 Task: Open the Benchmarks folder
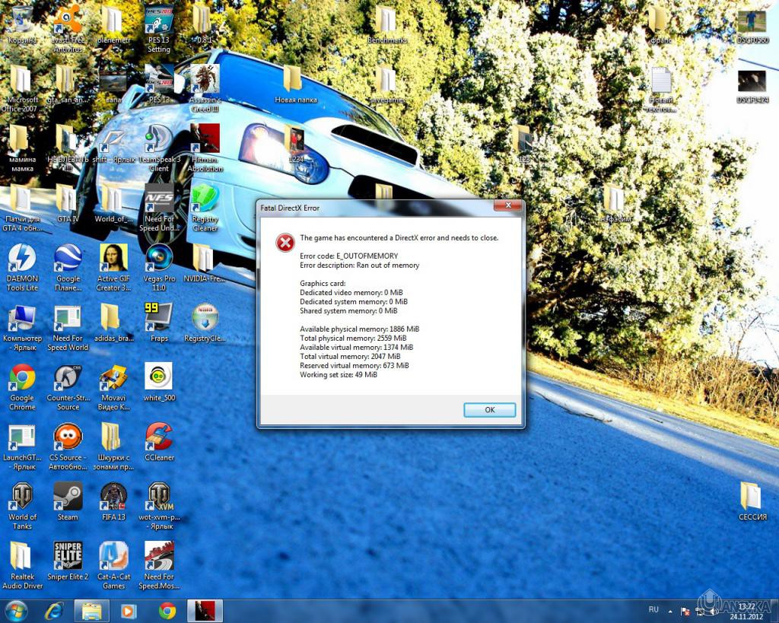click(386, 25)
